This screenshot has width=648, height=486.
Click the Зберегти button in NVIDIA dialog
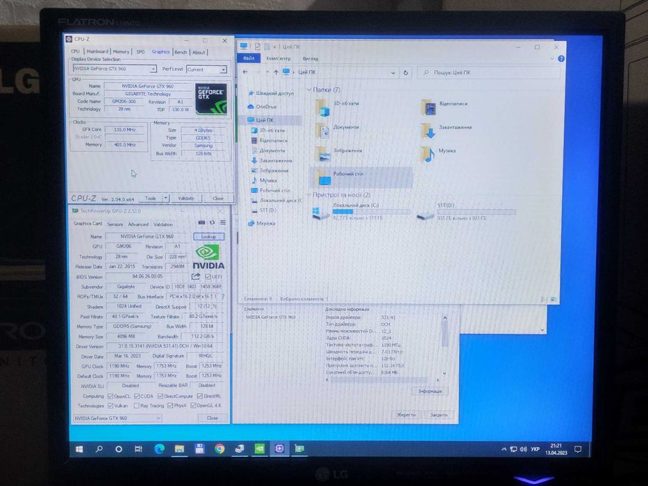[x=406, y=414]
